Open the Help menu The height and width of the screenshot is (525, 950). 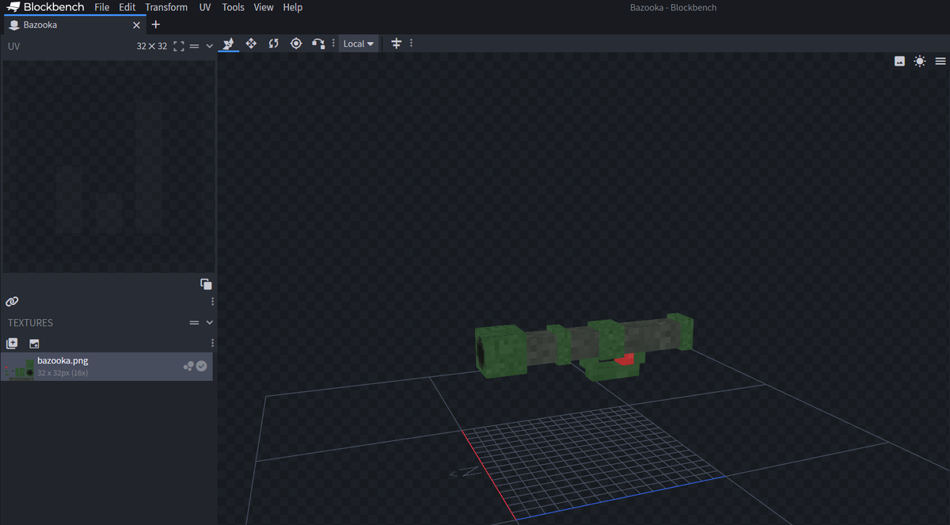pyautogui.click(x=293, y=7)
